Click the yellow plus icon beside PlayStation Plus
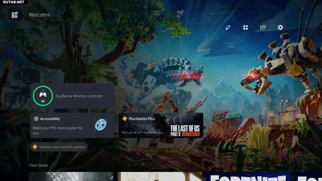The width and height of the screenshot is (322, 181). click(125, 119)
